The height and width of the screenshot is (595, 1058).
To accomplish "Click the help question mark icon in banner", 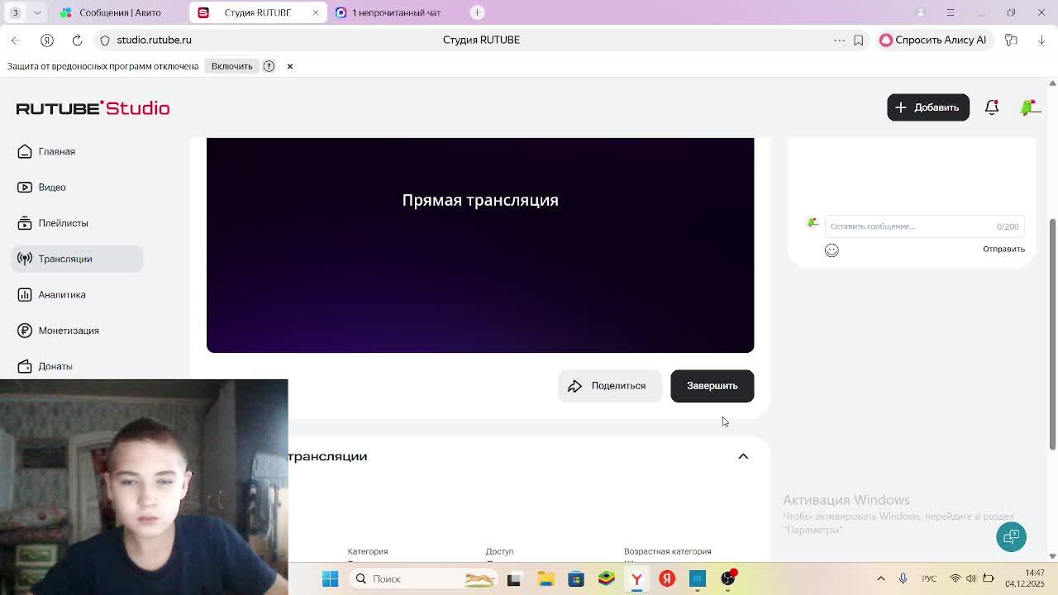I will click(x=269, y=66).
